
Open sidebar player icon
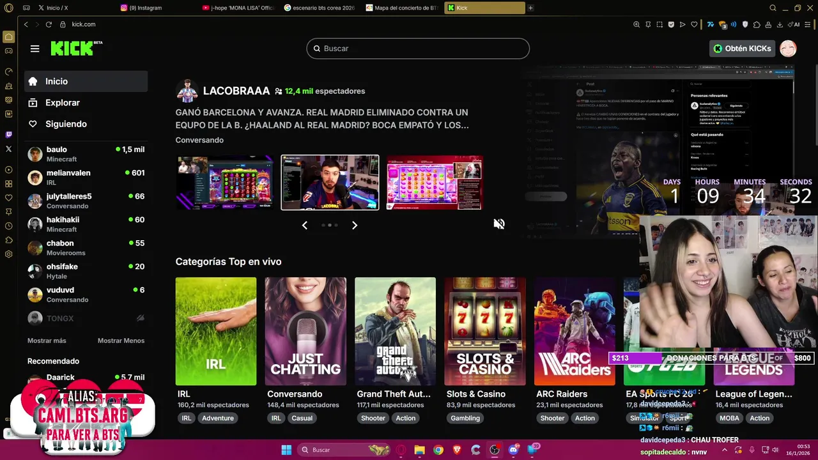point(8,170)
